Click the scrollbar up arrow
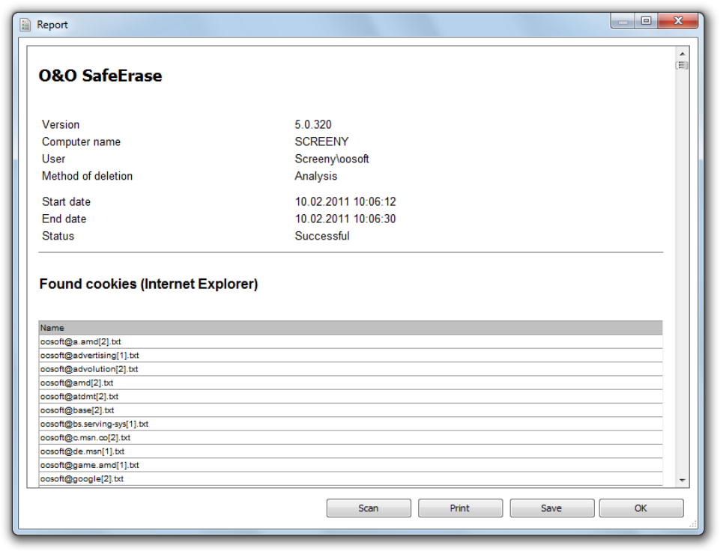720x551 pixels. point(683,54)
